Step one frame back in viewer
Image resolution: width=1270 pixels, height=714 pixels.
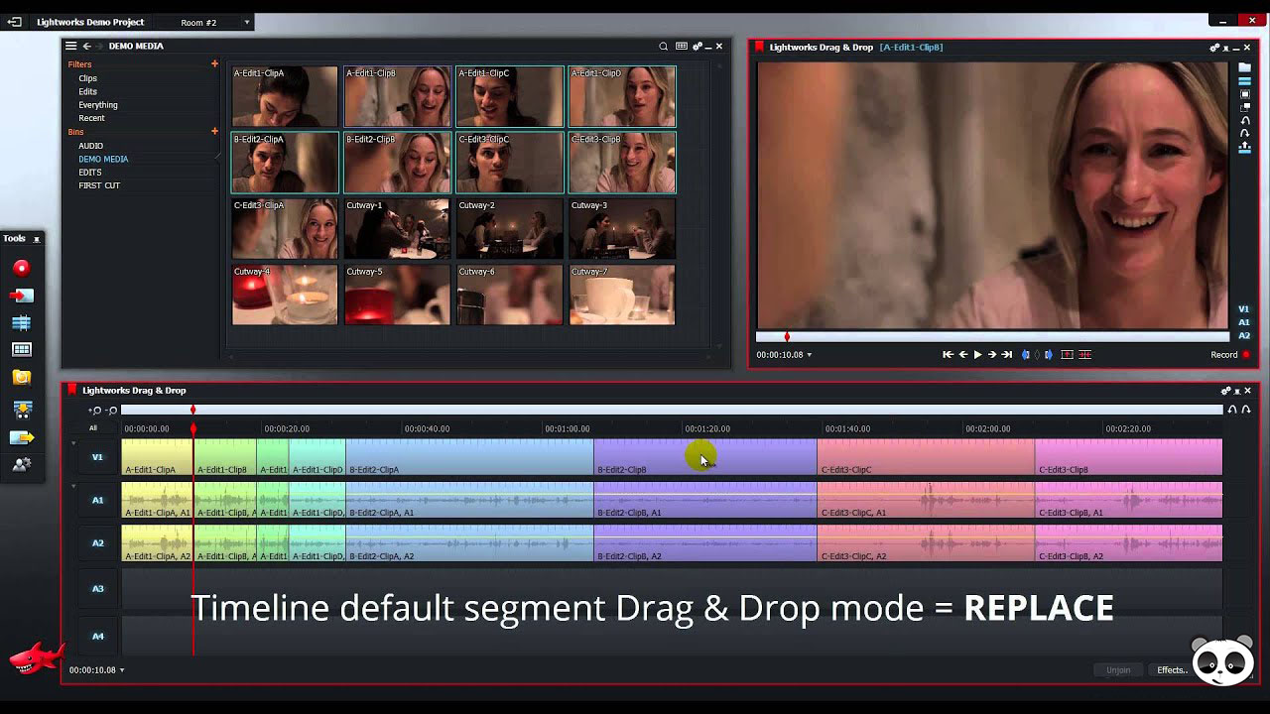pos(962,354)
